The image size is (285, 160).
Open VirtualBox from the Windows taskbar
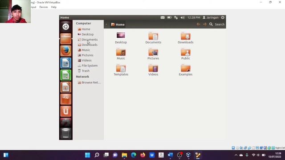pos(188,155)
